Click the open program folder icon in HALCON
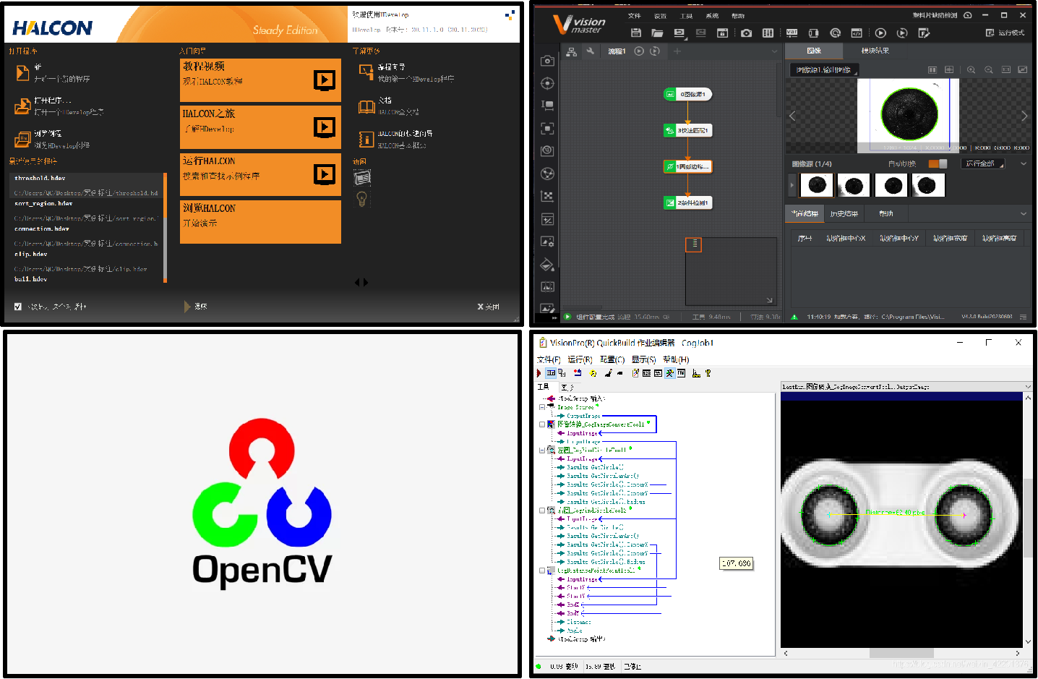The image size is (1038, 679). click(x=22, y=106)
